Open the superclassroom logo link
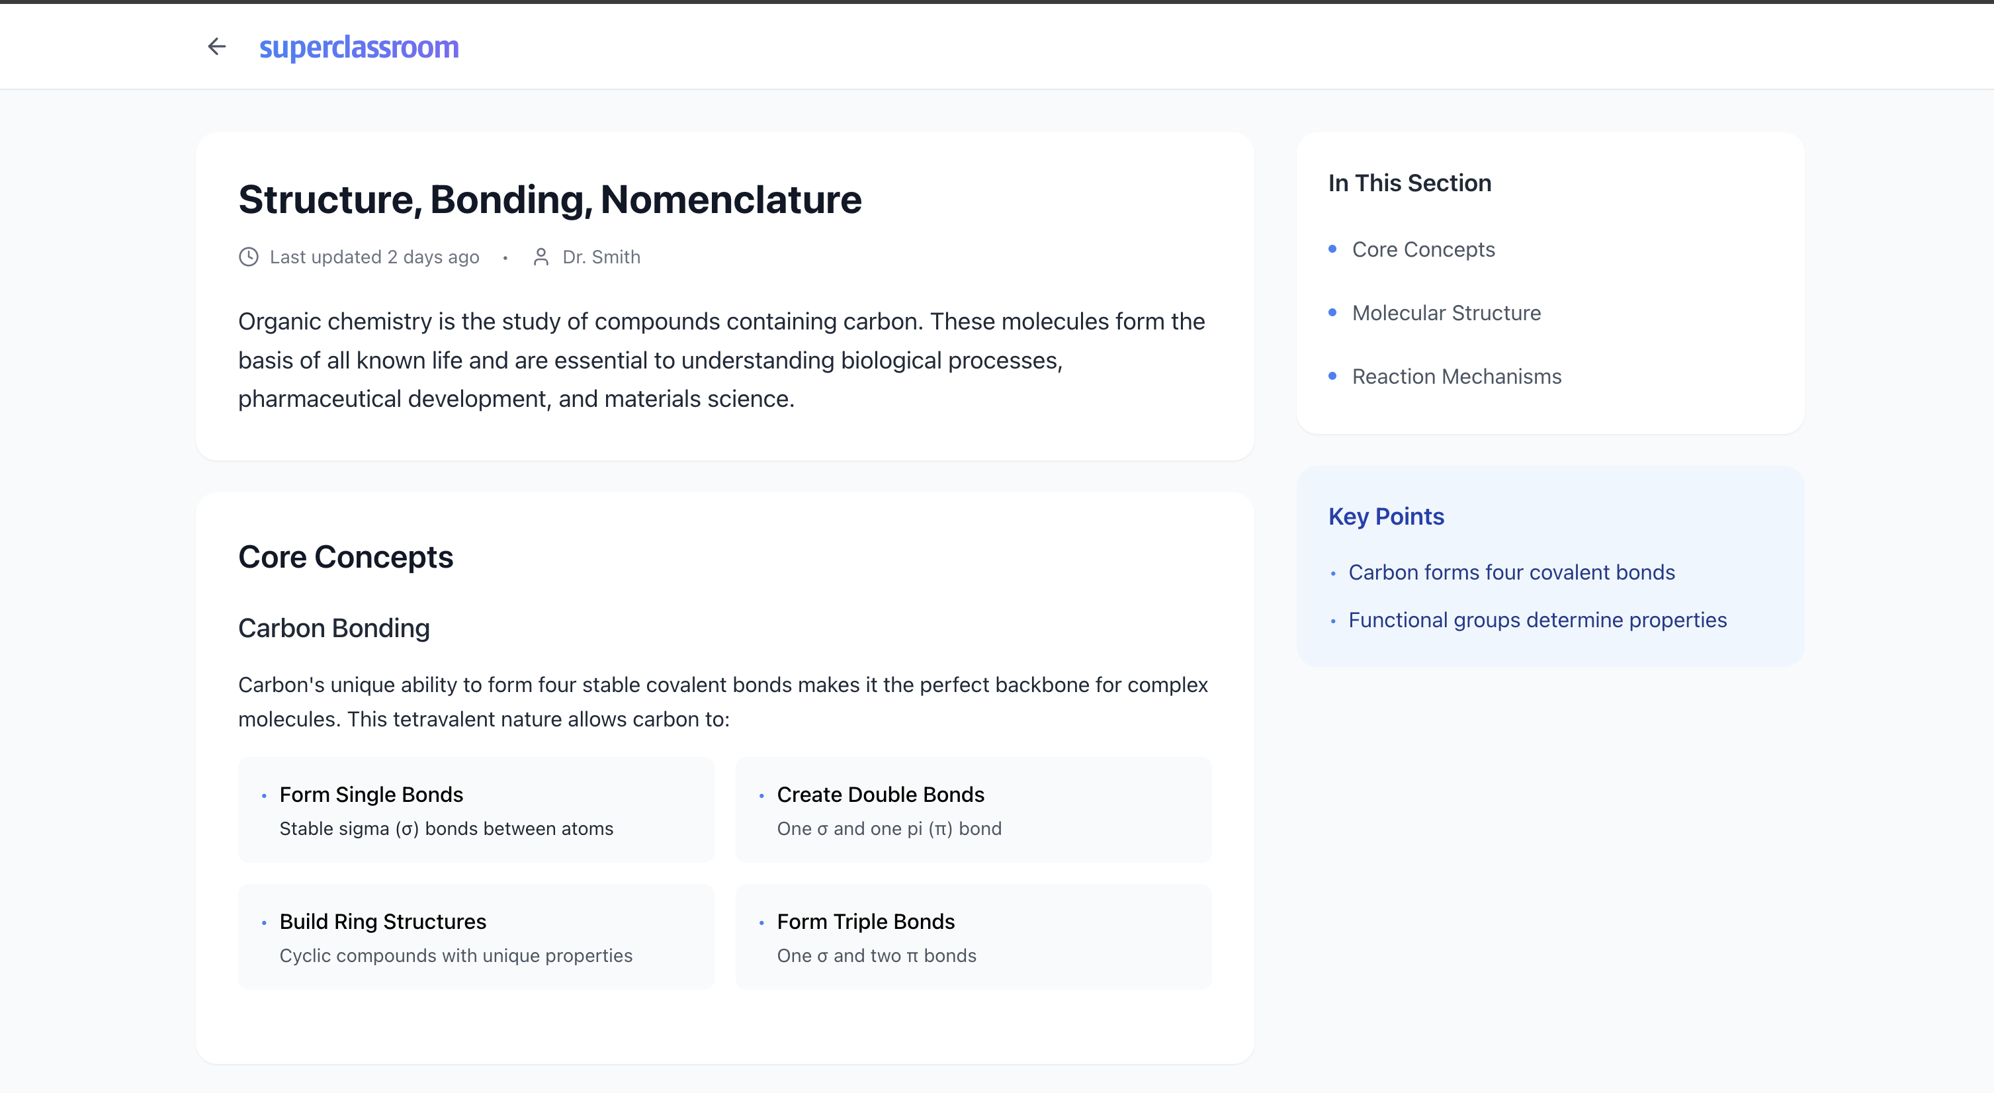Viewport: 1994px width, 1093px height. pos(359,47)
